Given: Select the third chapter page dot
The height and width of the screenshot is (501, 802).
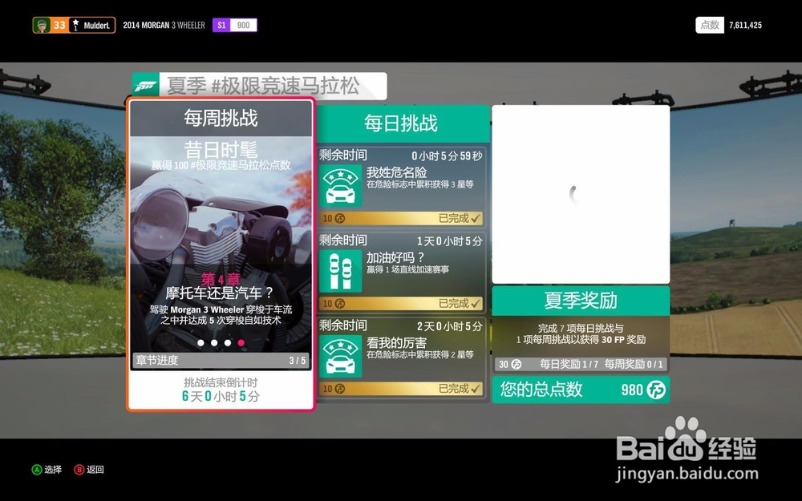Looking at the screenshot, I should coord(228,343).
